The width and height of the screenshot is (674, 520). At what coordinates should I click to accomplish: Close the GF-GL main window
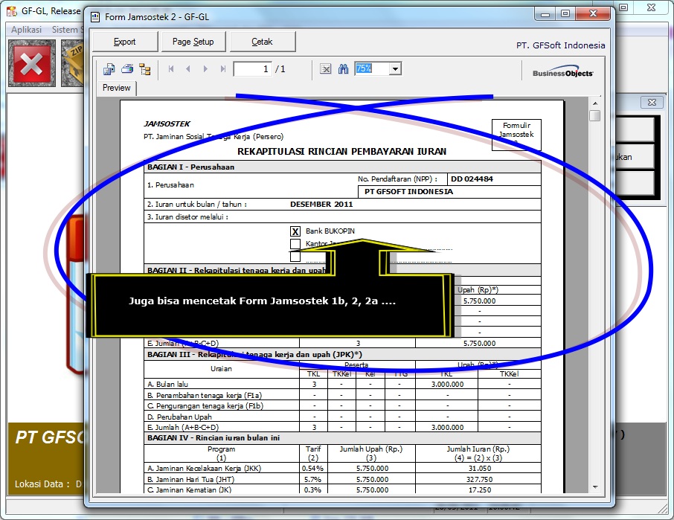coord(651,7)
